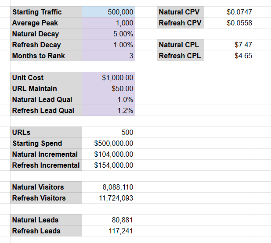Screen dimensions: 271x243
Task: Select the Refresh CPV $0.0558 cell
Action: tap(229, 23)
